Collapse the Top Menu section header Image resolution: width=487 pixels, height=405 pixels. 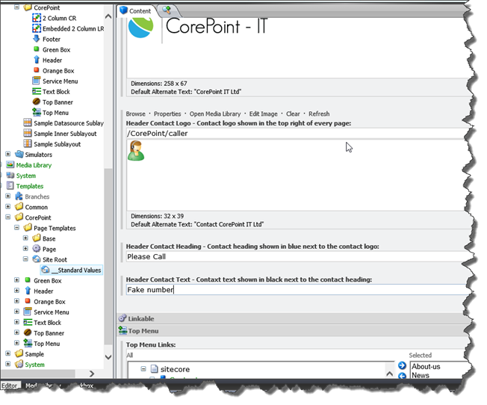click(x=292, y=331)
